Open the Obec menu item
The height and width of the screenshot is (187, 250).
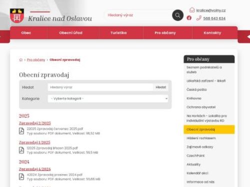click(x=26, y=33)
